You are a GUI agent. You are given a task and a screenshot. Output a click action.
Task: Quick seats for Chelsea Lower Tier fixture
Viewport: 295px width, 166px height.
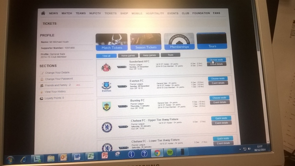pos(223,139)
